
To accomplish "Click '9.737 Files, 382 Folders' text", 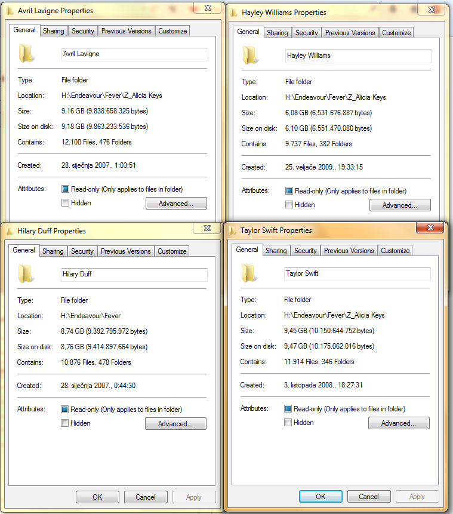I will point(318,144).
